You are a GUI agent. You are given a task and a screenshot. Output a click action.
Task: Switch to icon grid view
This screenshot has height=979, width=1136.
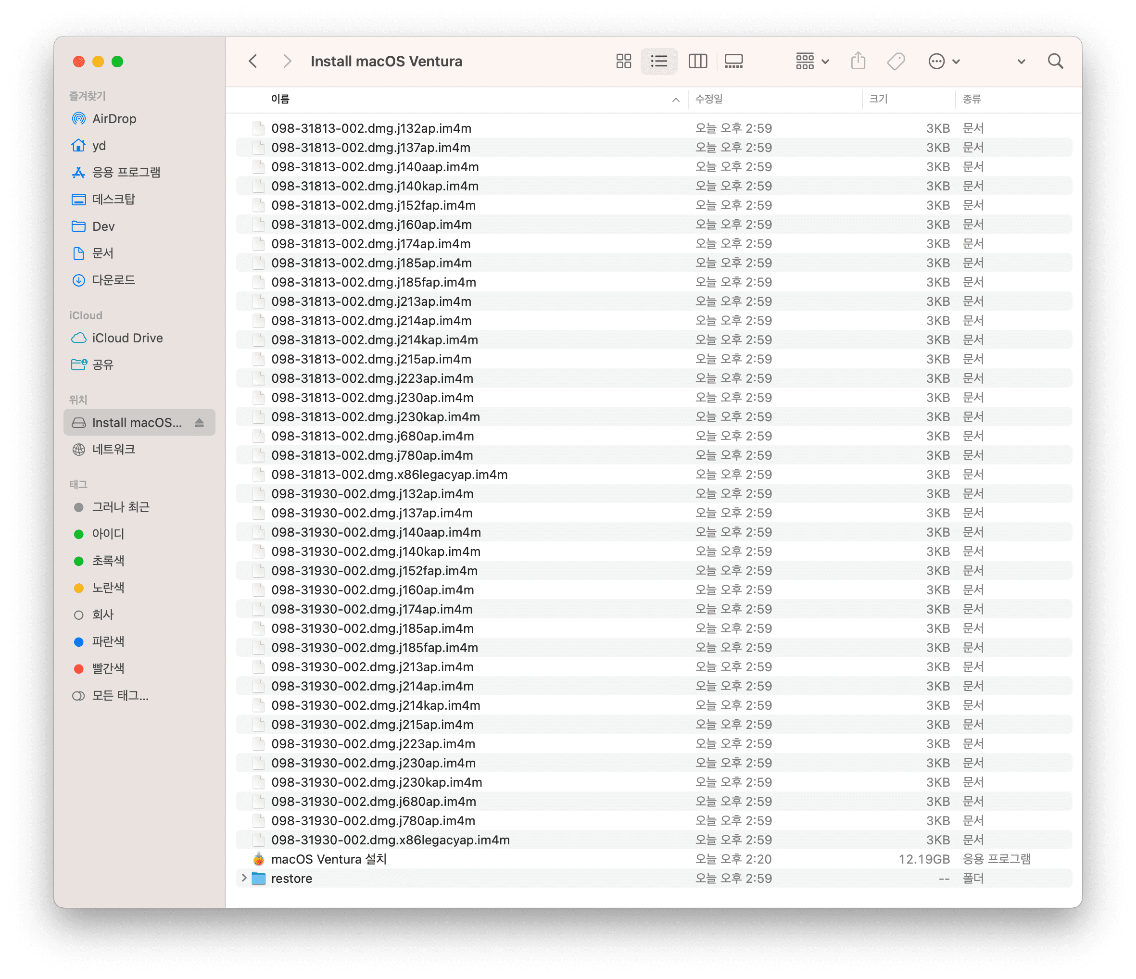click(x=623, y=61)
